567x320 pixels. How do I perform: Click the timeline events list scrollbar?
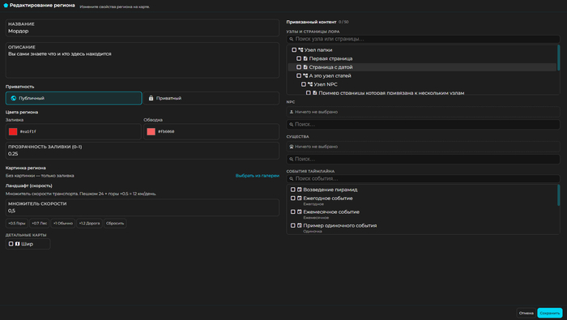(x=558, y=195)
